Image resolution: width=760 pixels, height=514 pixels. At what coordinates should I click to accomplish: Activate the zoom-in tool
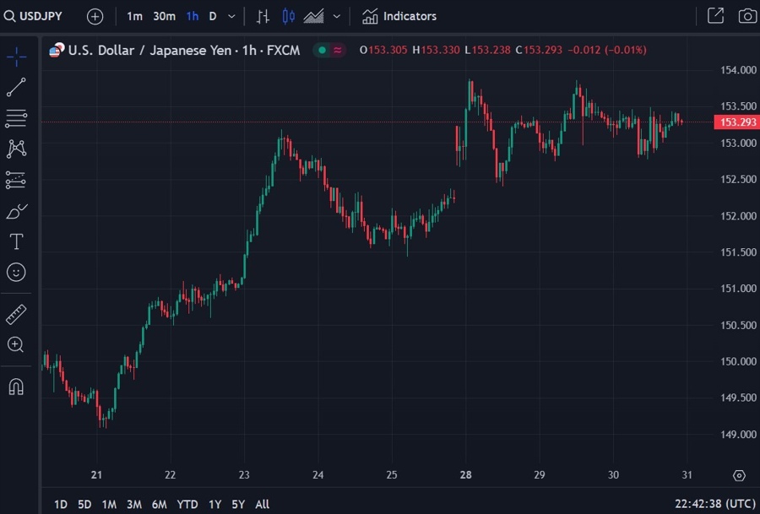tap(15, 344)
